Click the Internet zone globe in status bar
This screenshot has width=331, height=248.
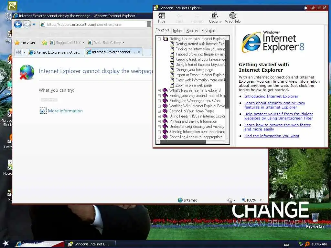coord(180,200)
